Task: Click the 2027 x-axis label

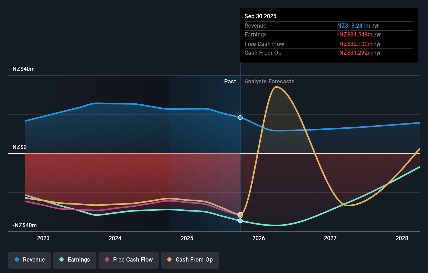Action: pyautogui.click(x=330, y=238)
